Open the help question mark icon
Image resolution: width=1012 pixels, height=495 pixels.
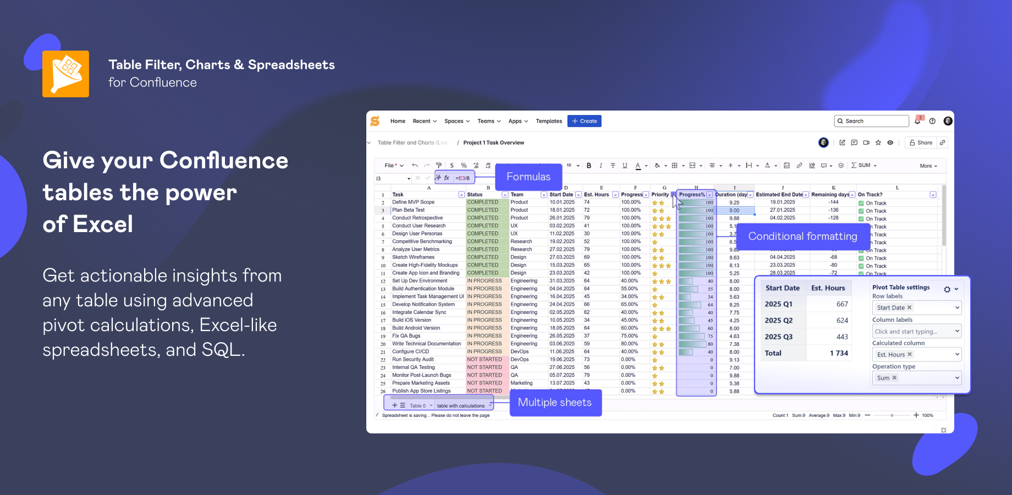click(932, 121)
